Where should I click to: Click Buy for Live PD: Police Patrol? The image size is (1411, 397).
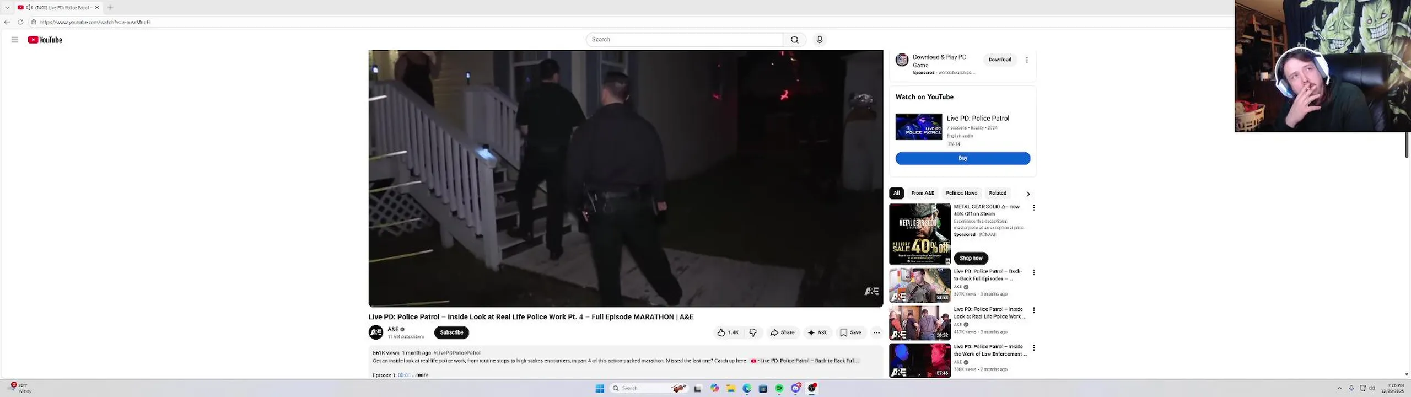(x=963, y=158)
